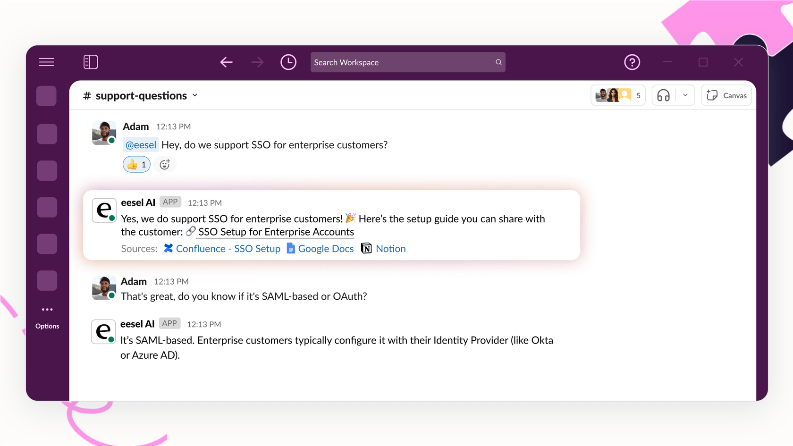Viewport: 793px width, 446px height.
Task: Open the SSO Setup for Enterprise Accounts link
Action: pos(276,232)
